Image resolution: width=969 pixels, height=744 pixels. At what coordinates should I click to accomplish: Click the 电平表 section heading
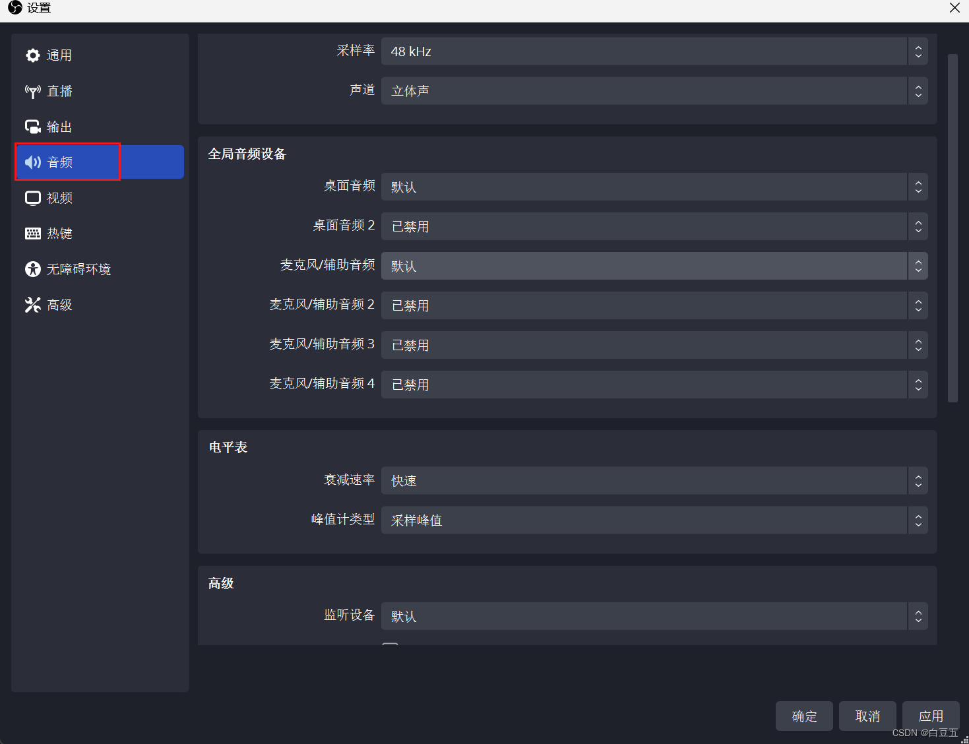(228, 447)
